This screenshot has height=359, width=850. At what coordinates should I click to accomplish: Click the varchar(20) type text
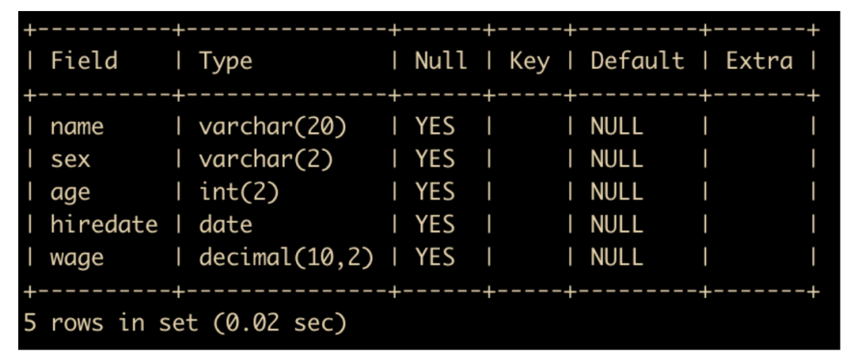click(x=272, y=127)
